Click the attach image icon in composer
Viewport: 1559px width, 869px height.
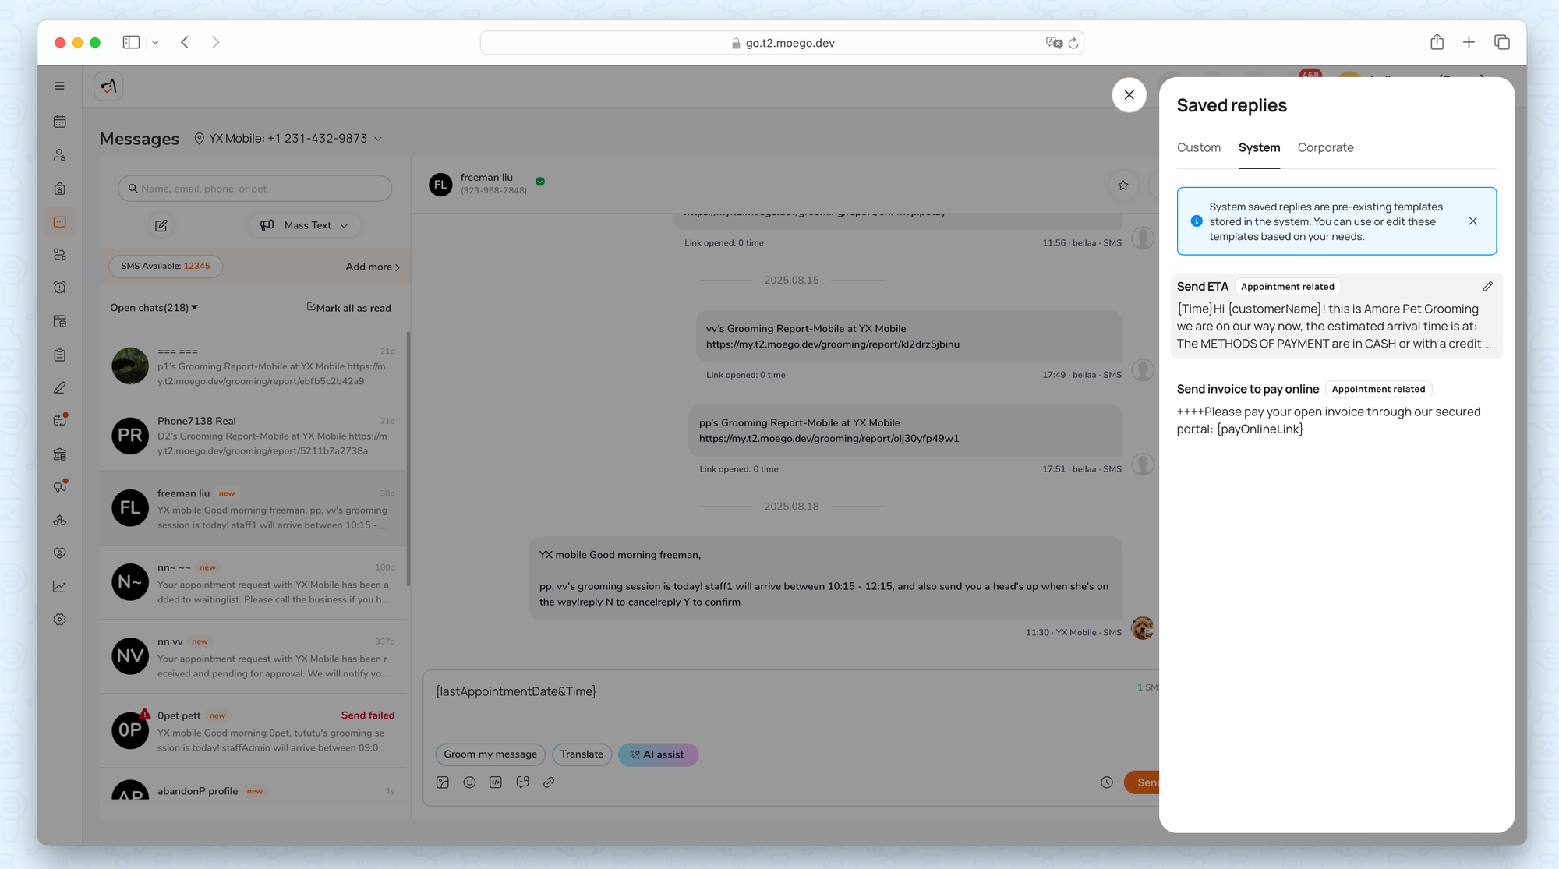tap(443, 782)
